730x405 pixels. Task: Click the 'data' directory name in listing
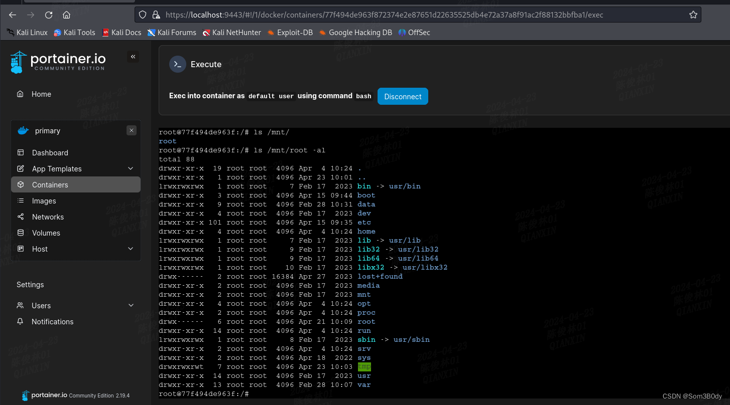coord(367,205)
